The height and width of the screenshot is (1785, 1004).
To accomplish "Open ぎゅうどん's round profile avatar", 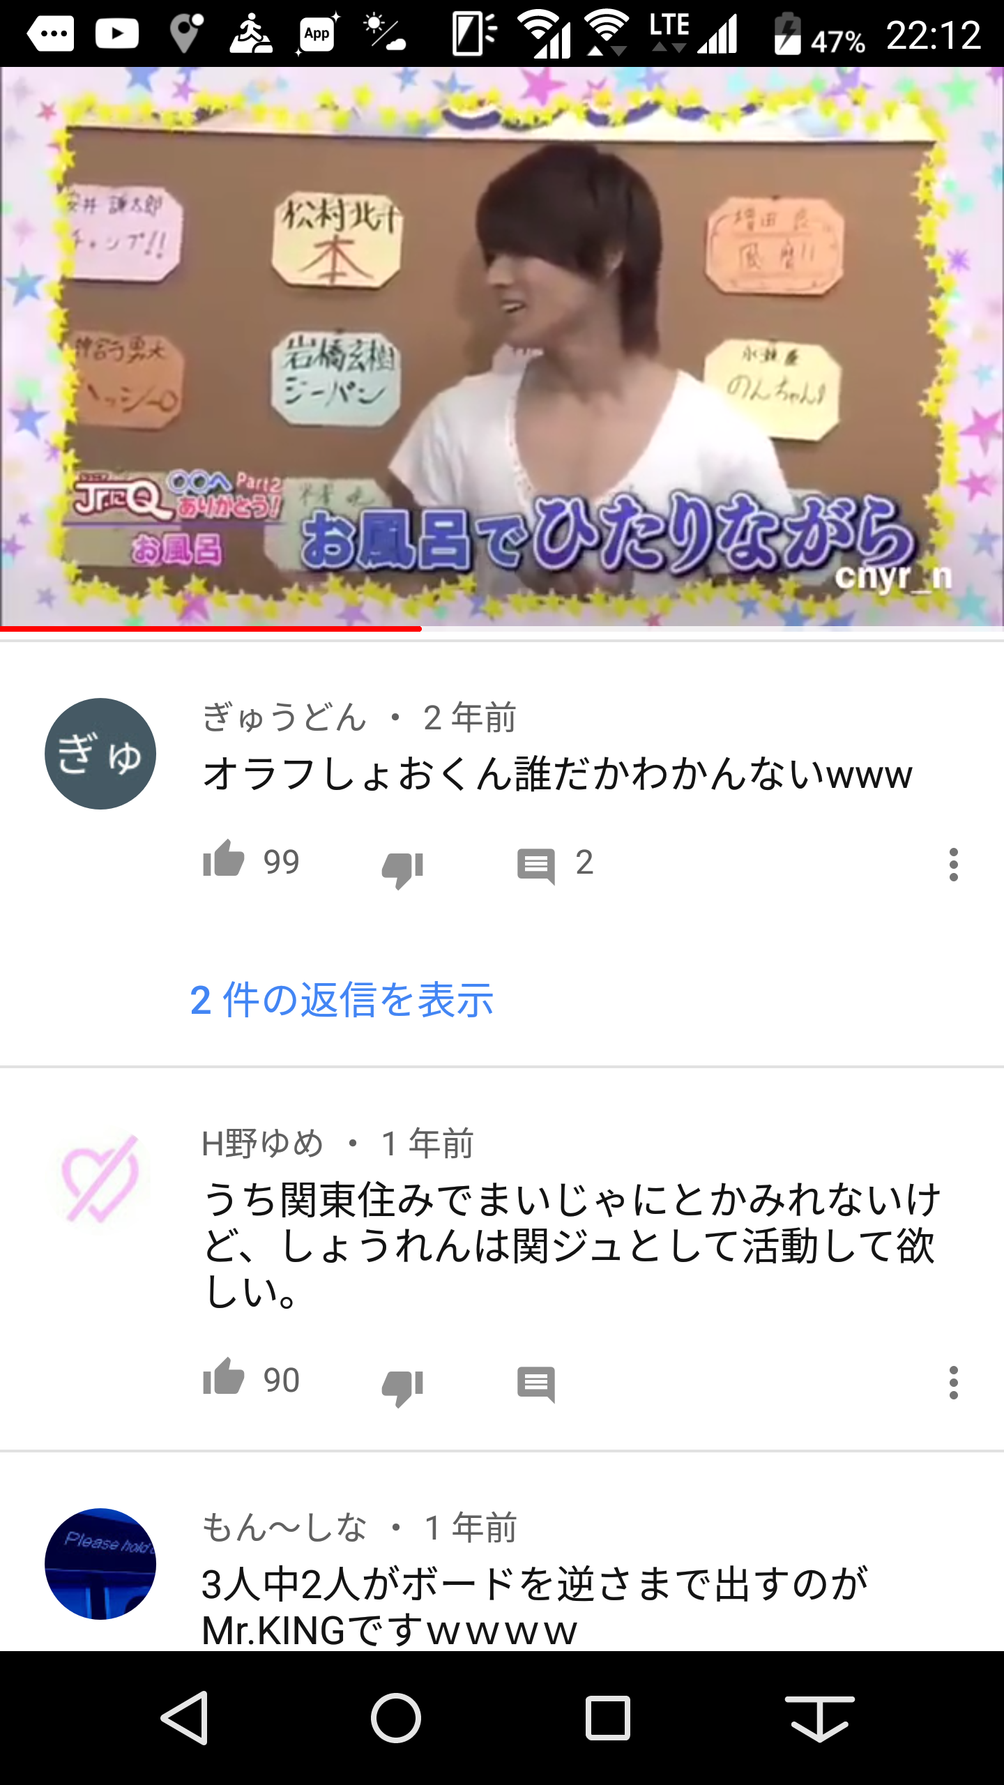I will pos(100,754).
